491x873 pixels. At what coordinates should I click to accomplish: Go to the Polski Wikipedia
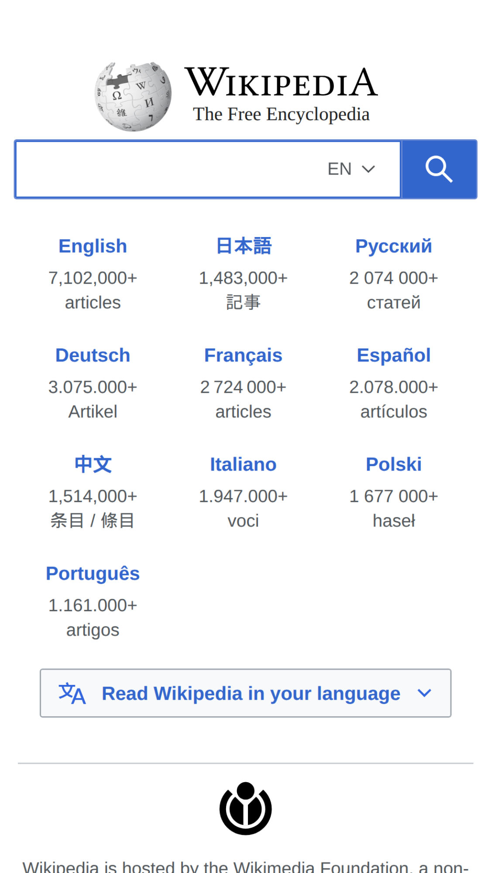pos(393,464)
